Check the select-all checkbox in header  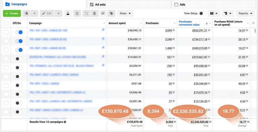(6, 23)
